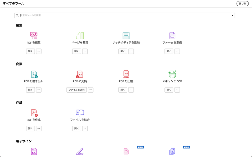Viewport: 252px width, 157px height.
Task: Expand the ... menu for フォームを準備
Action: pos(177,51)
